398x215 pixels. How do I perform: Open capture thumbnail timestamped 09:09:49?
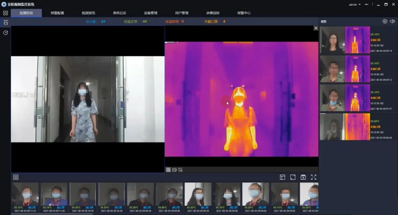(x=169, y=197)
